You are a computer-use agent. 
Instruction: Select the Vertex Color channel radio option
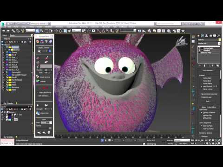click(x=202, y=78)
